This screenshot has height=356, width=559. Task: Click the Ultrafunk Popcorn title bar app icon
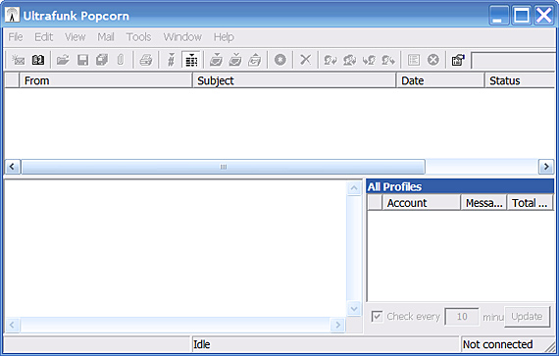coord(12,16)
